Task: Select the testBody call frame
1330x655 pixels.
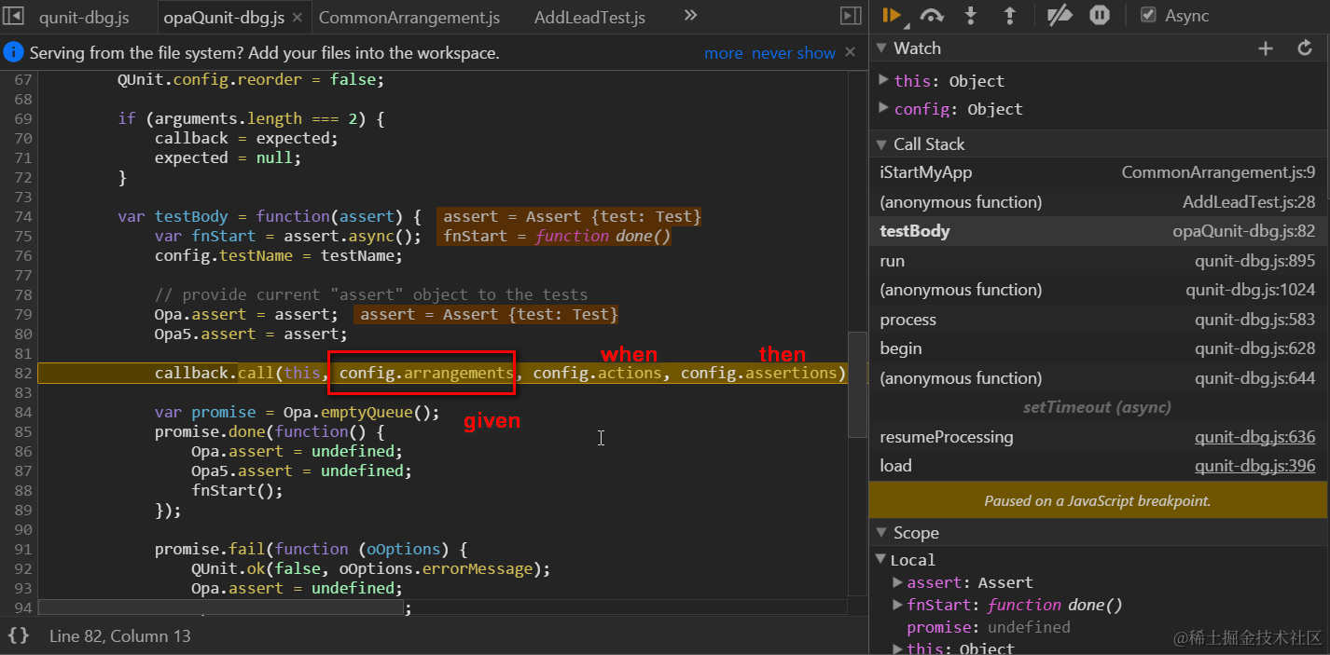Action: click(1099, 231)
